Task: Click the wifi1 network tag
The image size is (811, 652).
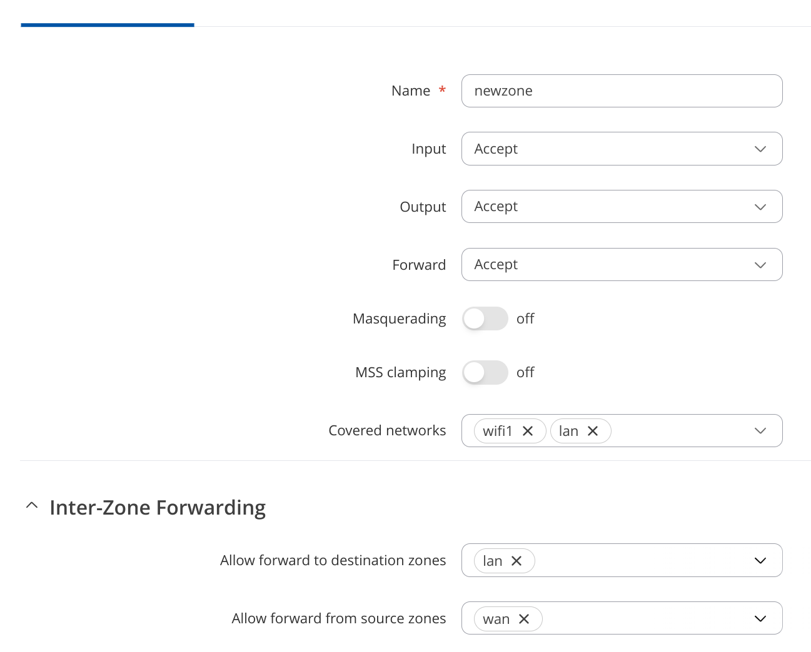Action: [x=498, y=431]
